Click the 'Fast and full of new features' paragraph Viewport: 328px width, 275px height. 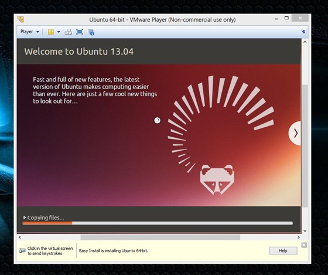(x=95, y=90)
